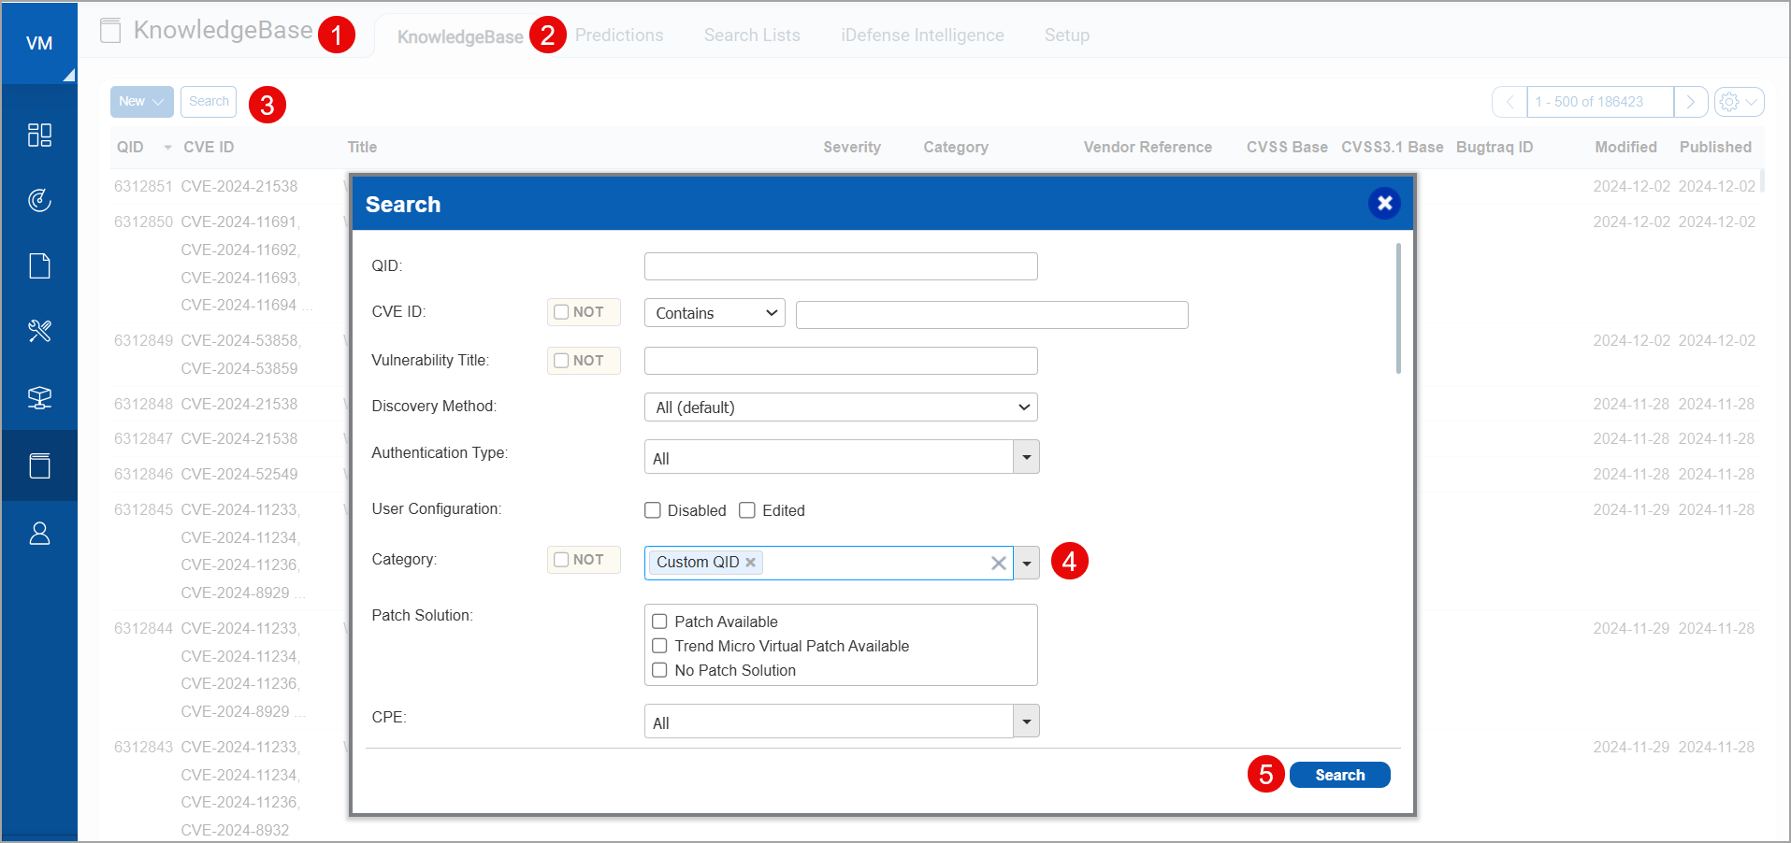
Task: Select the highlighted KnowledgeBase book icon
Action: tap(39, 464)
